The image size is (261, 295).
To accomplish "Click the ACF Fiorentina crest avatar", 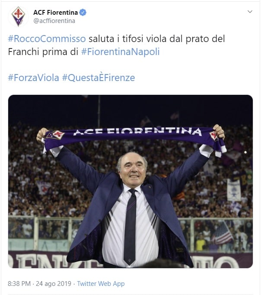I will [18, 16].
